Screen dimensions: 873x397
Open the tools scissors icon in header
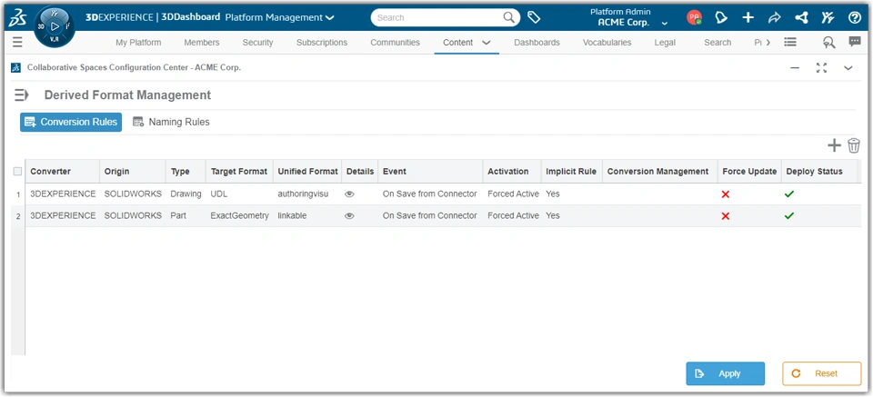tap(828, 18)
